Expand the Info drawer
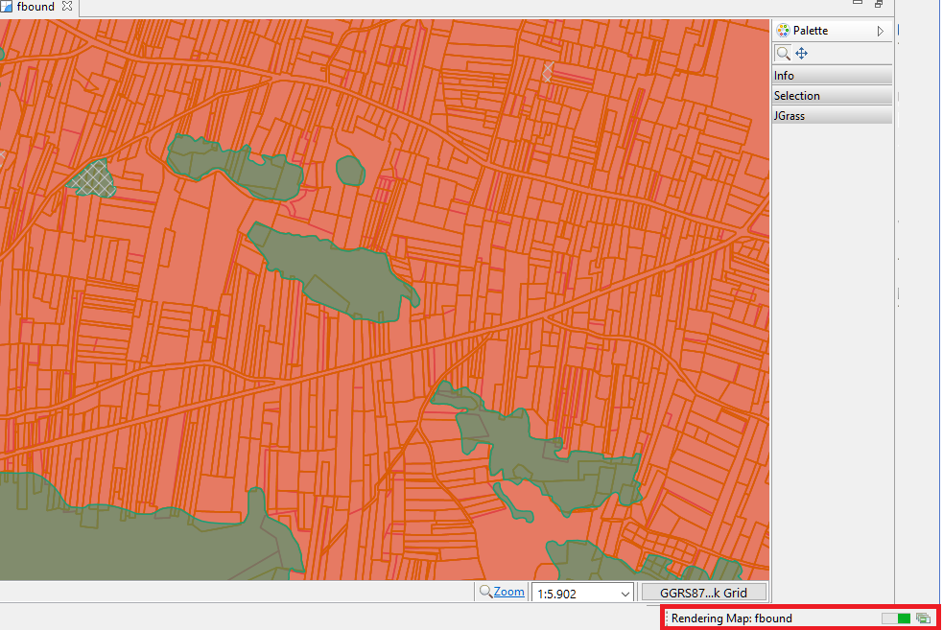The width and height of the screenshot is (943, 630). click(x=832, y=75)
